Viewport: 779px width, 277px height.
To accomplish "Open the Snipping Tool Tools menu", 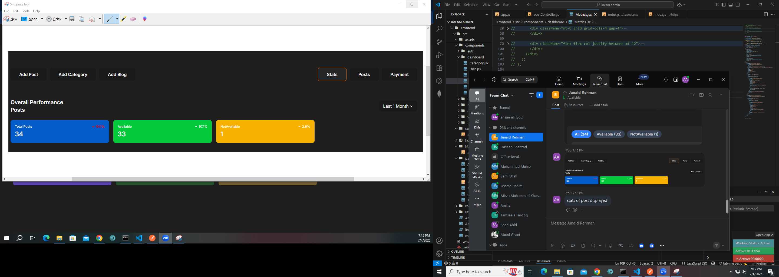I will [25, 11].
